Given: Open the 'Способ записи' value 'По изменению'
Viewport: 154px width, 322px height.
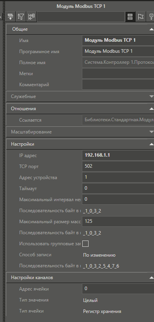Looking at the screenshot, I should 99,255.
